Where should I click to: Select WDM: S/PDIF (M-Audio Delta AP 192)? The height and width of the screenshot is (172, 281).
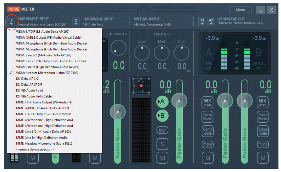(x=55, y=31)
